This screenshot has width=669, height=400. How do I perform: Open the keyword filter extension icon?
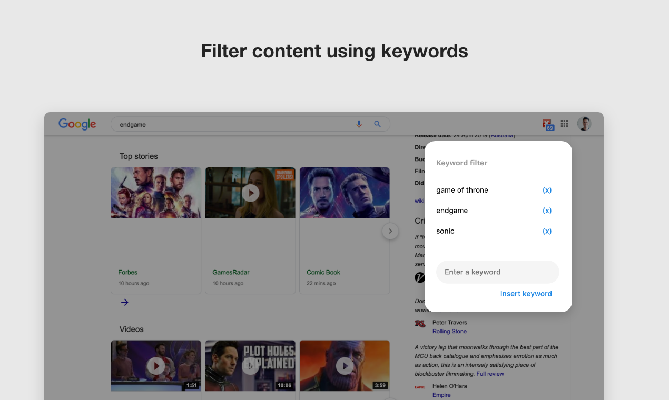coord(548,124)
